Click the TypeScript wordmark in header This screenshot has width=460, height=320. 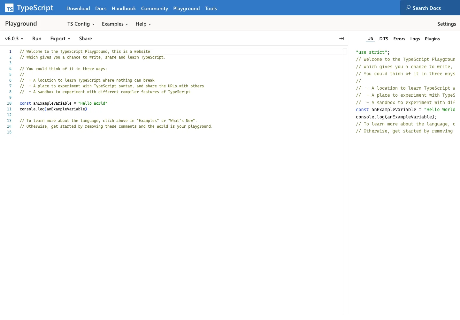(x=35, y=8)
